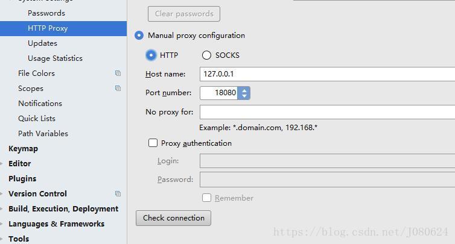The height and width of the screenshot is (244, 455).
Task: Focus the No proxy for field
Action: tap(326, 112)
